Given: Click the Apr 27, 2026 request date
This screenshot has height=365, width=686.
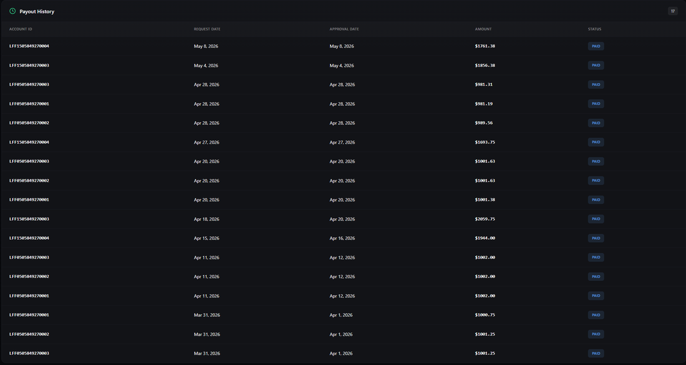Looking at the screenshot, I should click(x=206, y=142).
